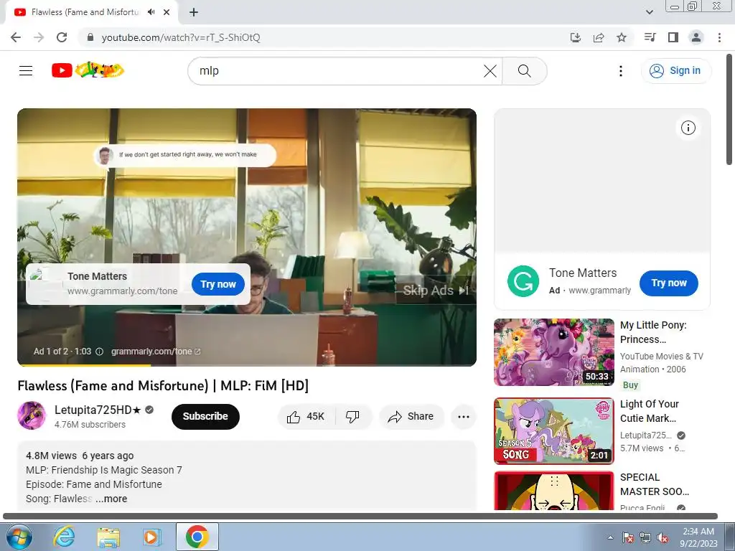Open the Windows Start menu
This screenshot has height=551, width=735.
pos(19,537)
